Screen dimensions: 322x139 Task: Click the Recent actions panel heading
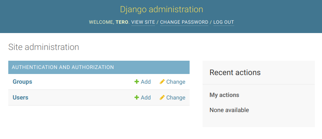coord(235,72)
